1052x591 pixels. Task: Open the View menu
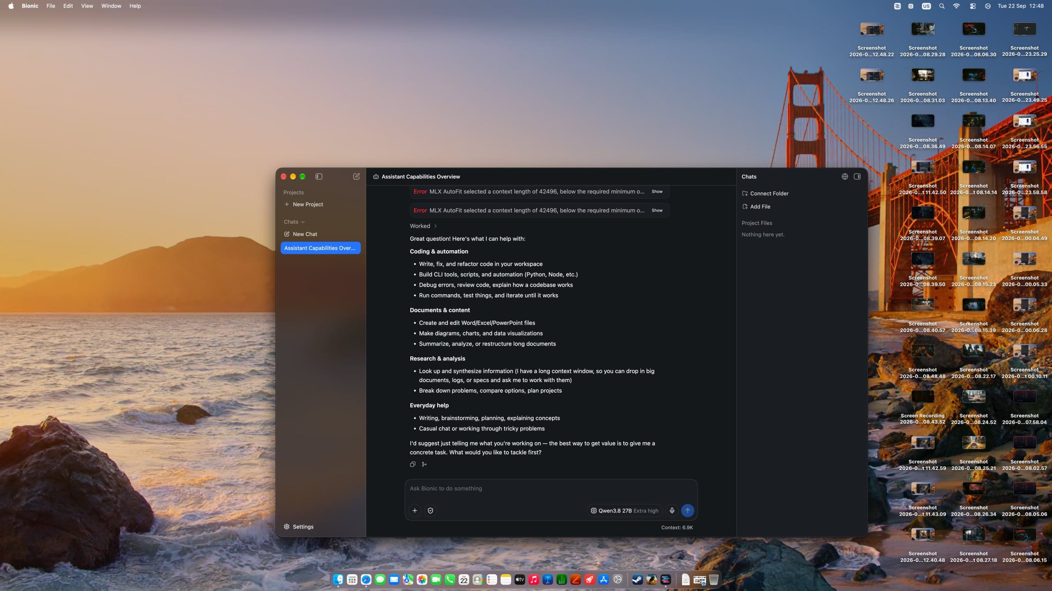click(x=87, y=6)
